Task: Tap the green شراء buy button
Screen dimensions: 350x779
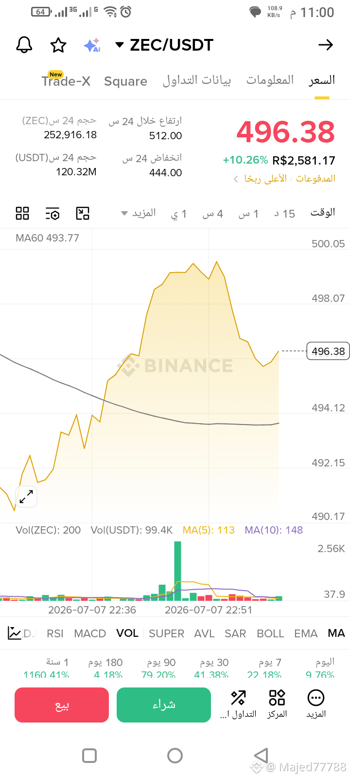Action: (x=164, y=705)
